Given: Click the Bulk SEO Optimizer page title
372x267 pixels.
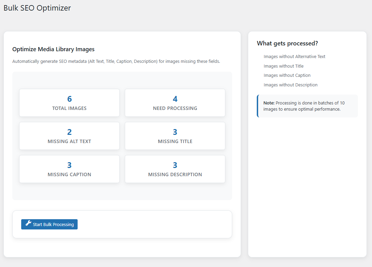Looking at the screenshot, I should [37, 8].
